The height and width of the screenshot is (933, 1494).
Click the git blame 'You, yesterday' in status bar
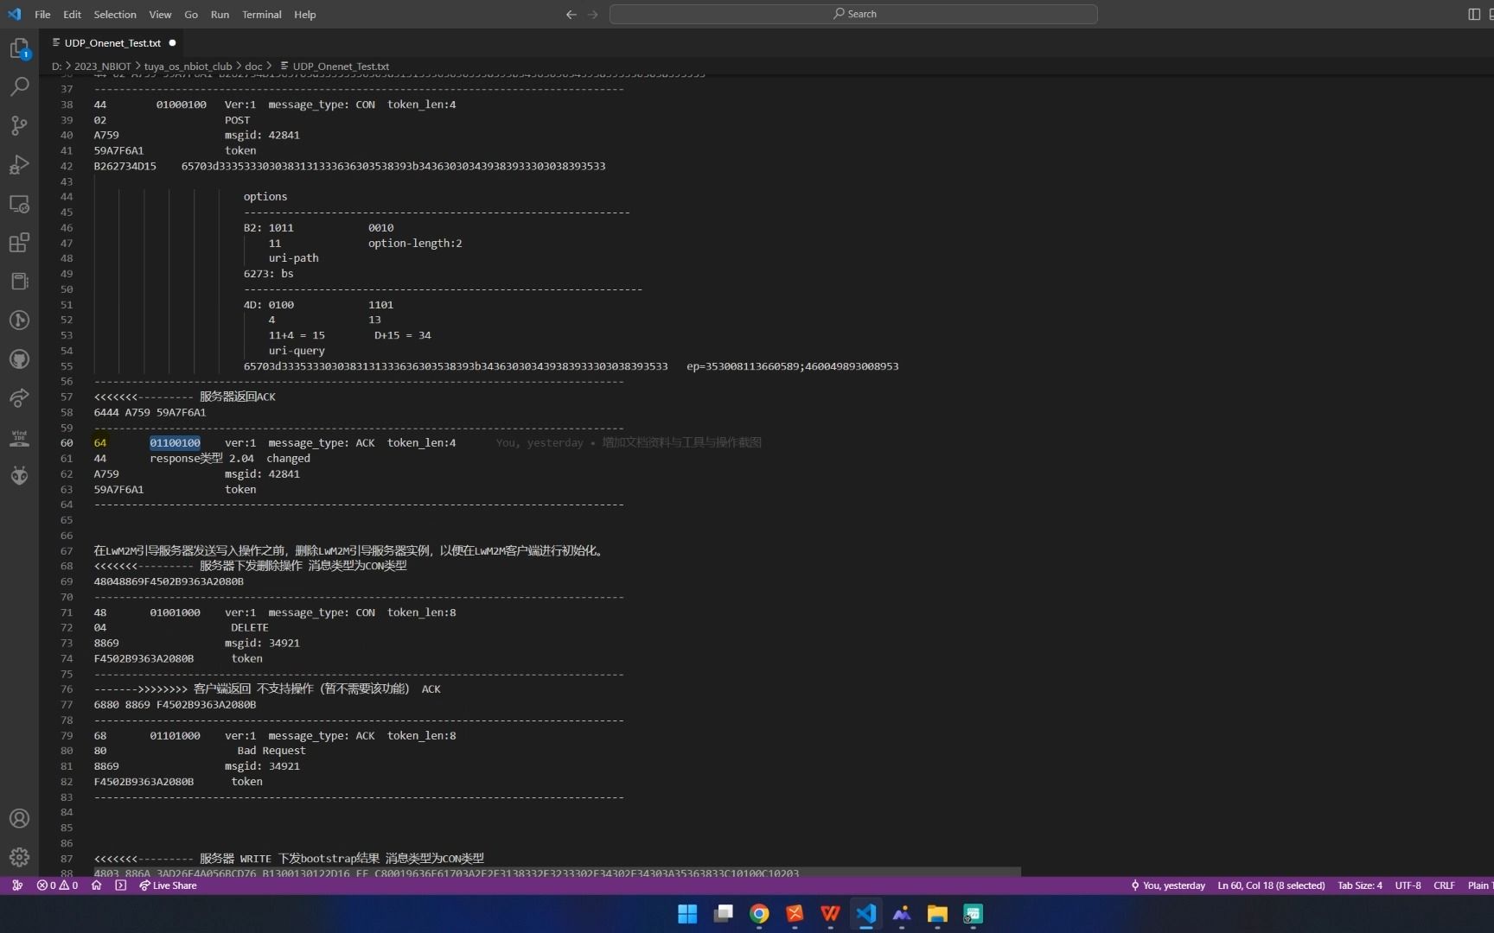coord(1167,885)
